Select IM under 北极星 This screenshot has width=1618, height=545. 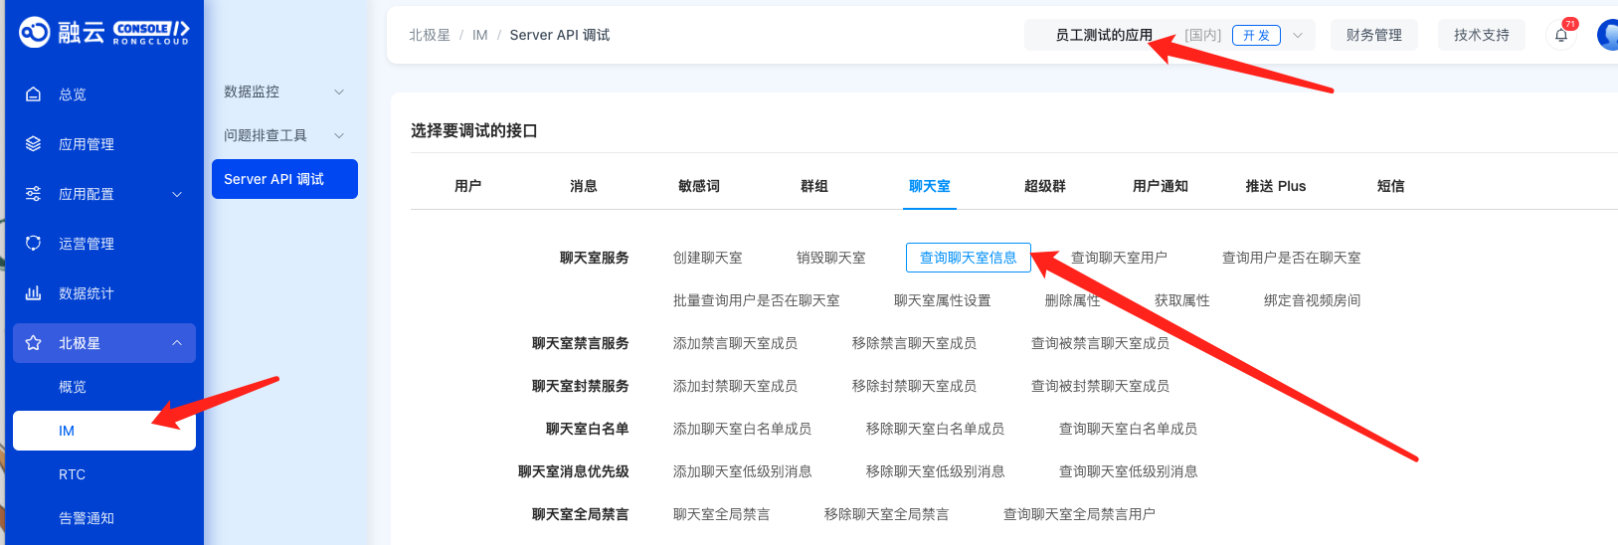pos(104,431)
